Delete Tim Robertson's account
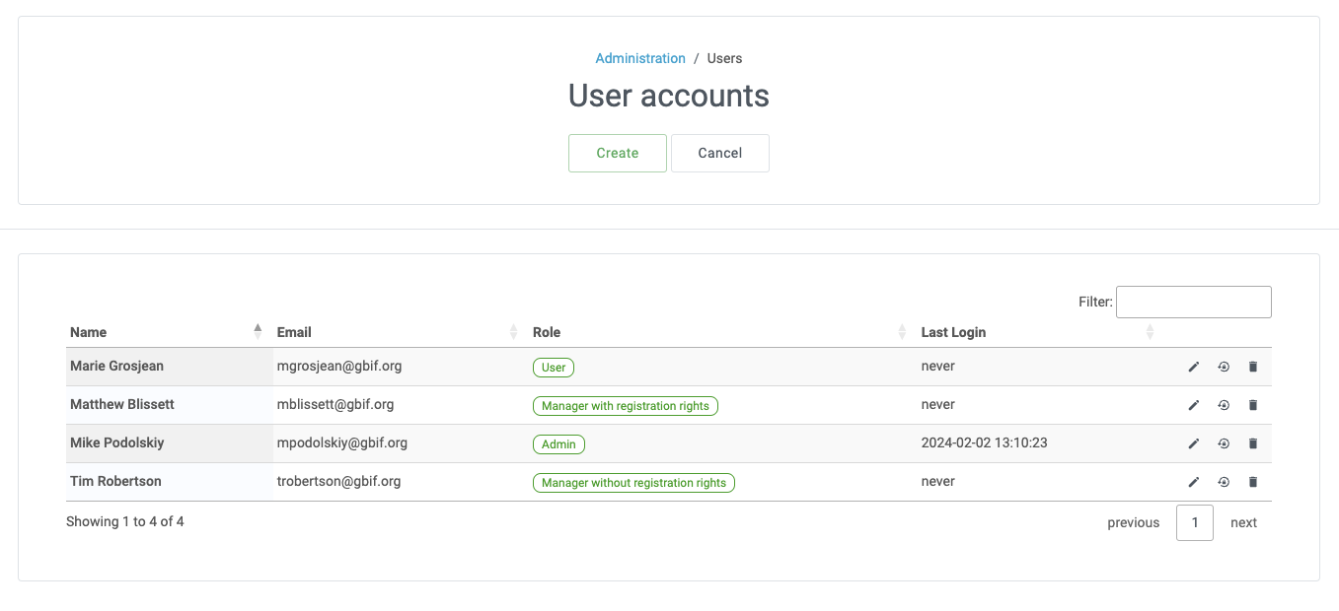 click(1253, 482)
